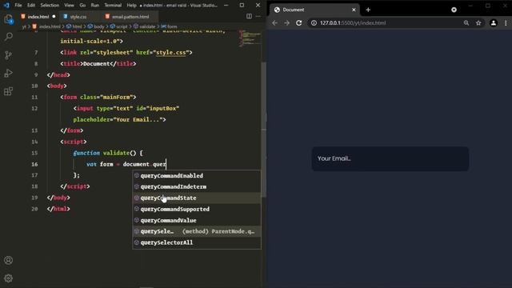
Task: Choose queryCommandIndeterm suggestion
Action: (x=197, y=186)
